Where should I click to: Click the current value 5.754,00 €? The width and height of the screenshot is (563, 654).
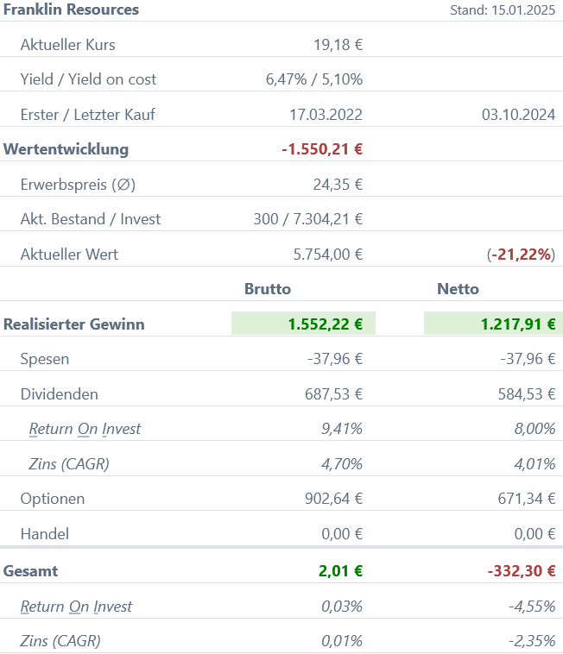tap(328, 255)
